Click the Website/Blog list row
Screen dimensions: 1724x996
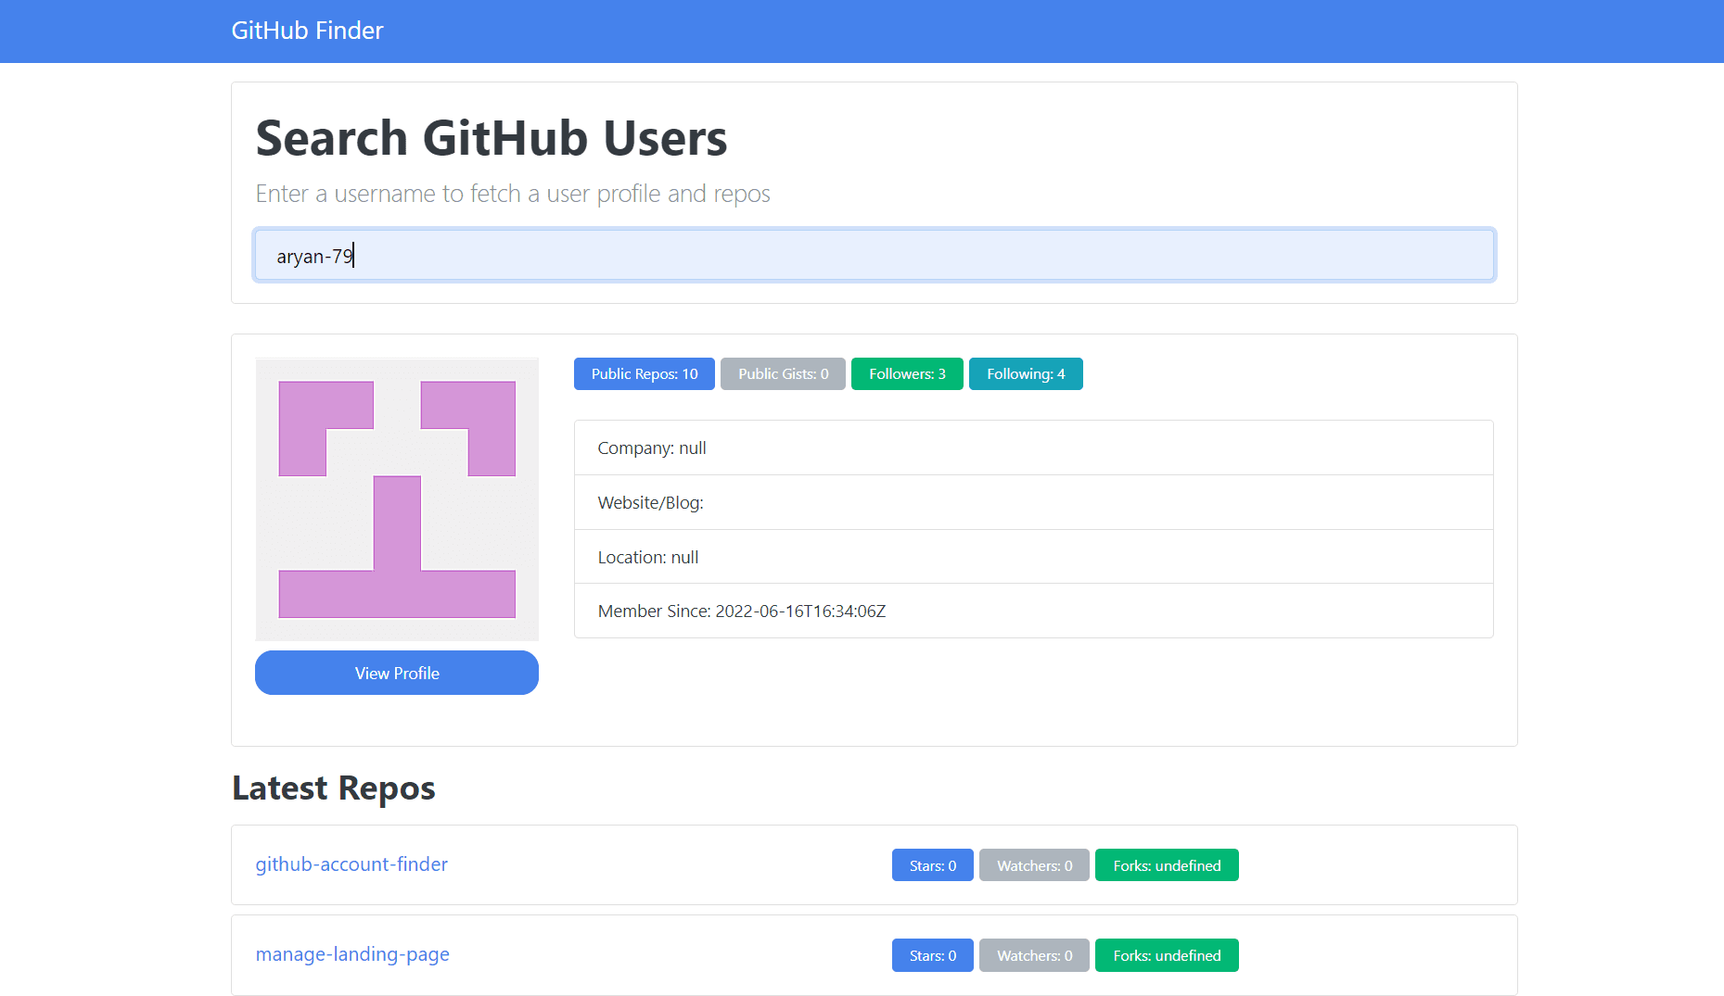(x=1033, y=503)
